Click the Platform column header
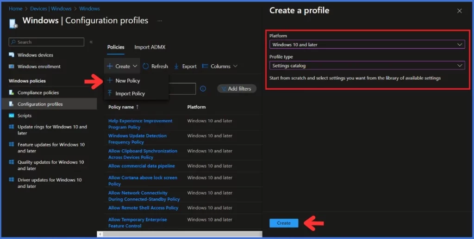The height and width of the screenshot is (239, 474). click(x=196, y=107)
